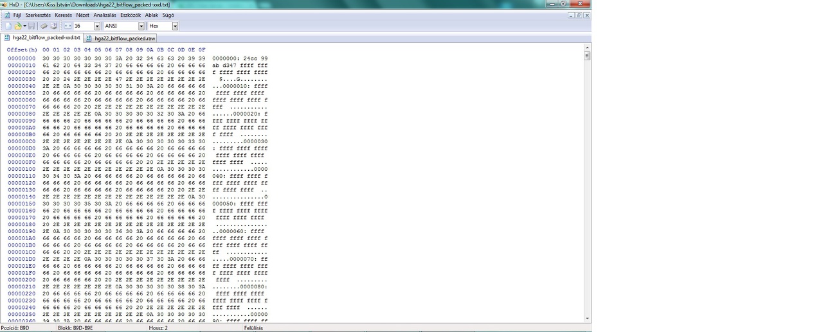
Task: Open the Ablak menu
Action: 152,15
